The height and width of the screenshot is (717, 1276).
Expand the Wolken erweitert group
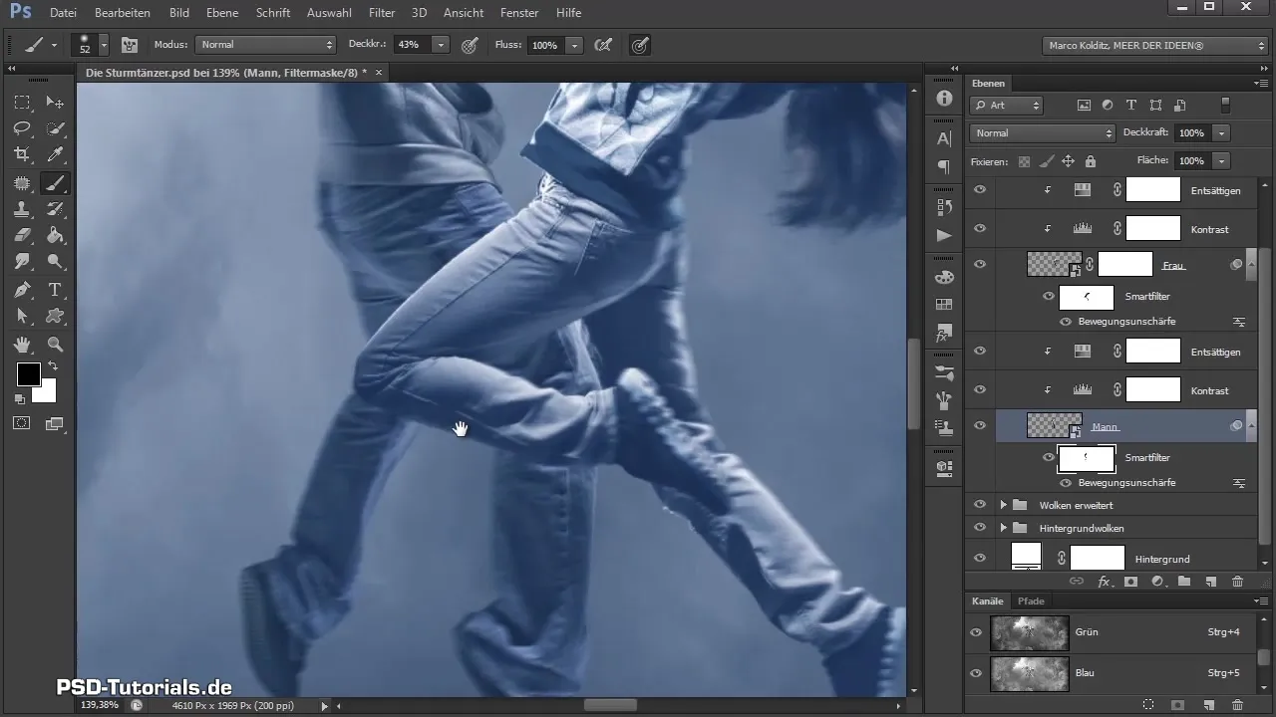(1003, 505)
